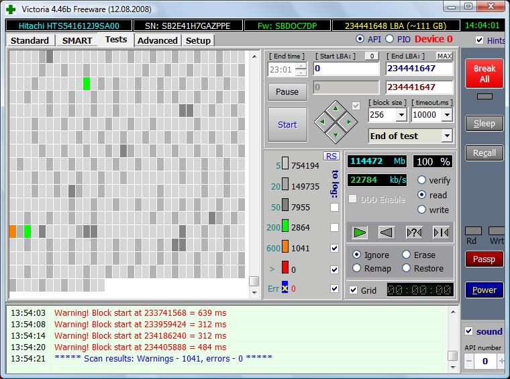The image size is (510, 379).
Task: Click the minus button under API number
Action: pyautogui.click(x=468, y=361)
